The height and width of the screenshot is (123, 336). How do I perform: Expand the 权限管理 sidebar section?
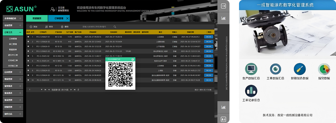20,107
